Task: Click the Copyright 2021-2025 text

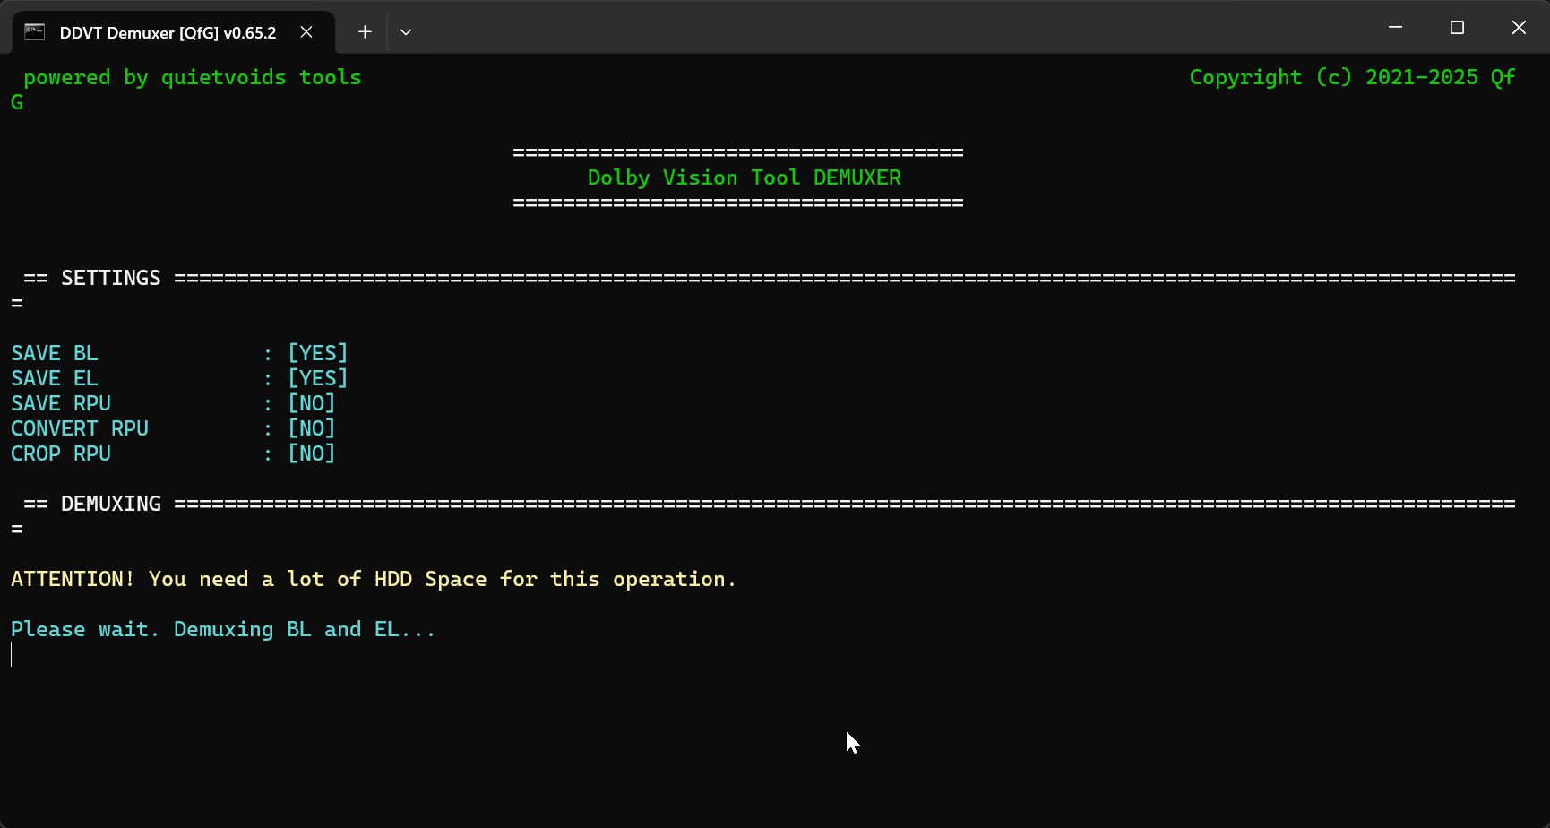Action: (1351, 77)
